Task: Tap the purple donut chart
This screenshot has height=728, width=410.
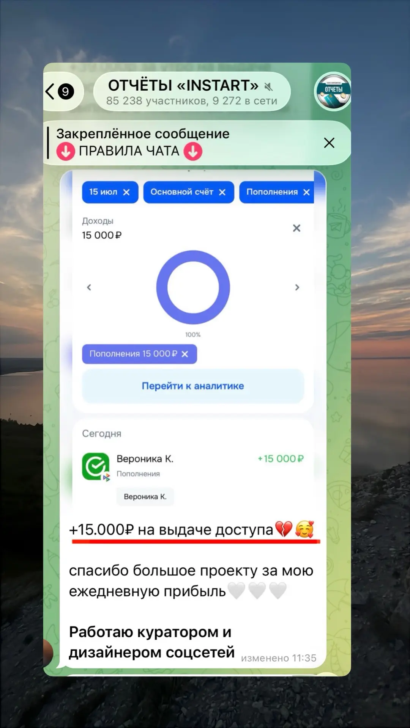Action: 193,287
